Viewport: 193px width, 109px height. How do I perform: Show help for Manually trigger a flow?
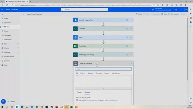pyautogui.click(x=127, y=20)
